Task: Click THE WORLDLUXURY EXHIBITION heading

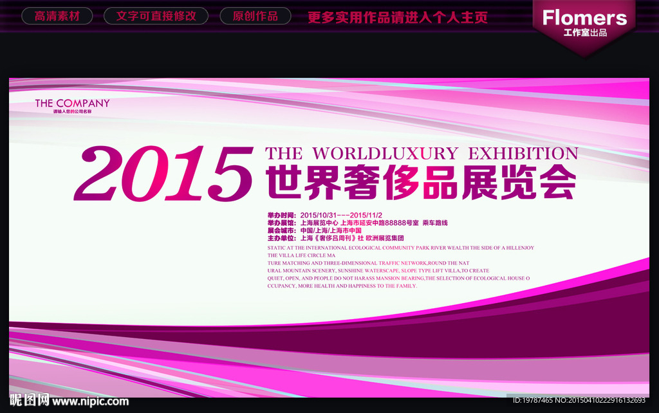Action: pos(422,153)
